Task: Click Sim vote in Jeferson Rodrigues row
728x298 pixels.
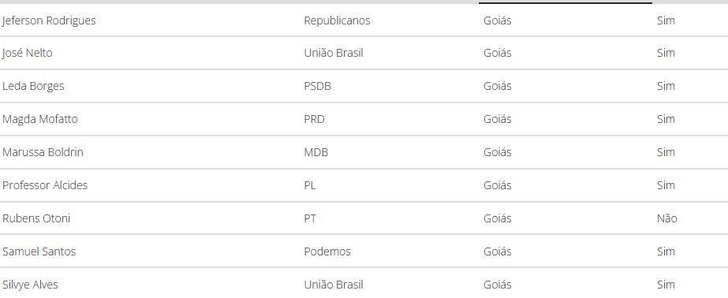Action: point(666,20)
